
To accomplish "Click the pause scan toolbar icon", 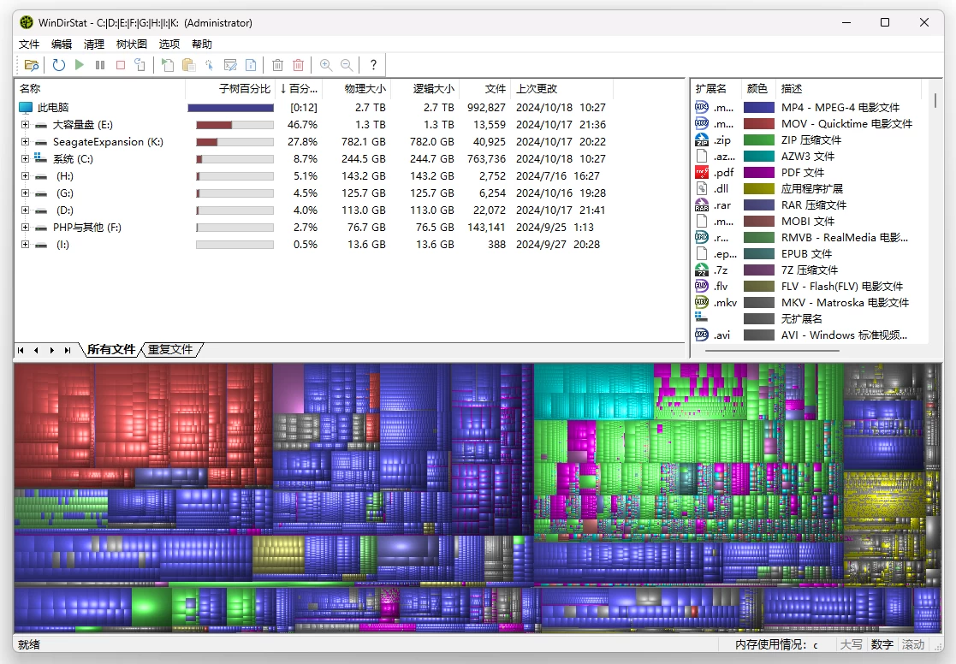I will [x=100, y=65].
